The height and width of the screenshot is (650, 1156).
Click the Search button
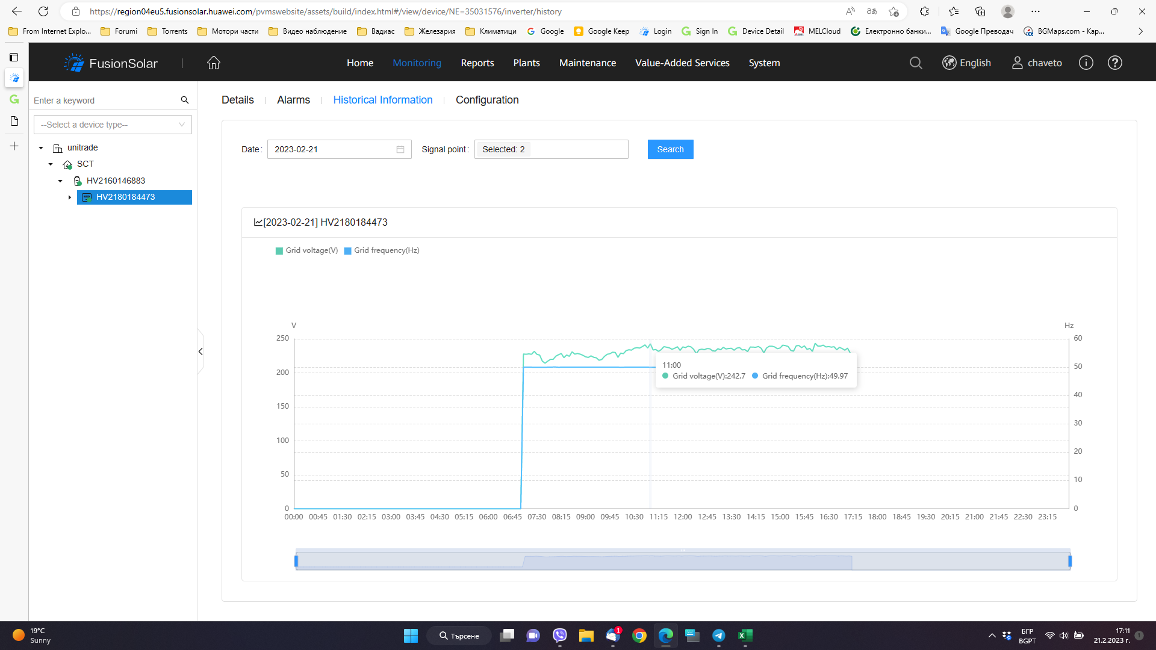tap(670, 149)
